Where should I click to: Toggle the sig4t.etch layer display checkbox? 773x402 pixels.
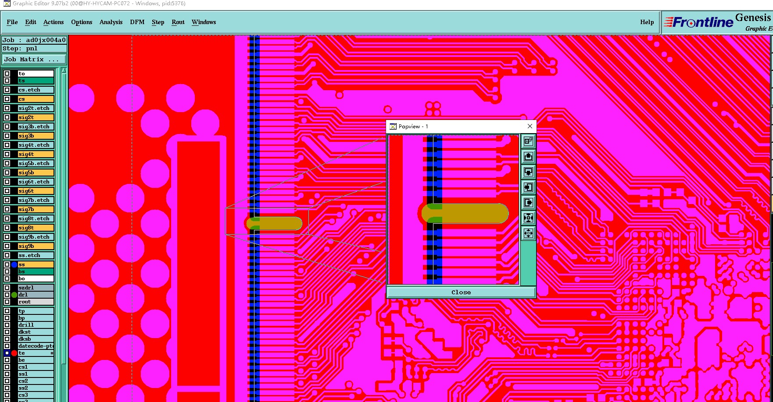tap(7, 145)
